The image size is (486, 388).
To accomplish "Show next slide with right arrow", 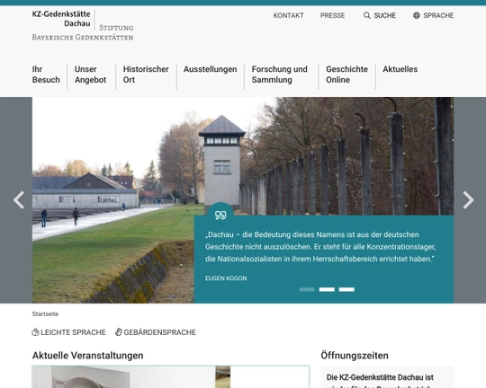I will 468,200.
